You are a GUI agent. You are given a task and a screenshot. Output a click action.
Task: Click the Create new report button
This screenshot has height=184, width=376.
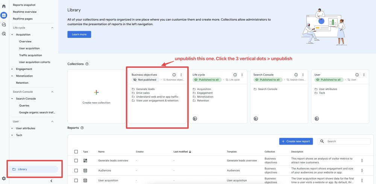[x=296, y=141]
